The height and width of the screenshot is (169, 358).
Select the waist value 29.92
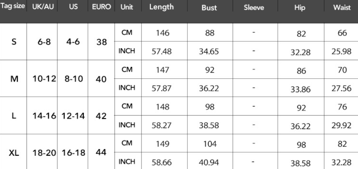tap(341, 126)
